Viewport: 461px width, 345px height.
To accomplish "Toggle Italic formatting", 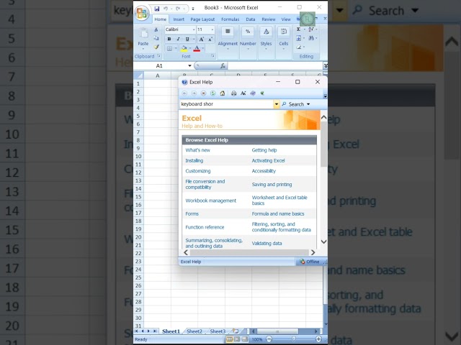I will click(x=178, y=39).
